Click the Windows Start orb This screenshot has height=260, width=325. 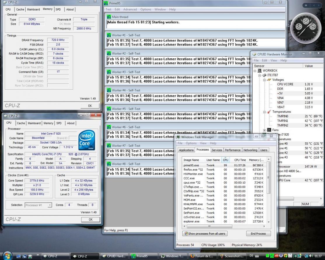[7, 256]
